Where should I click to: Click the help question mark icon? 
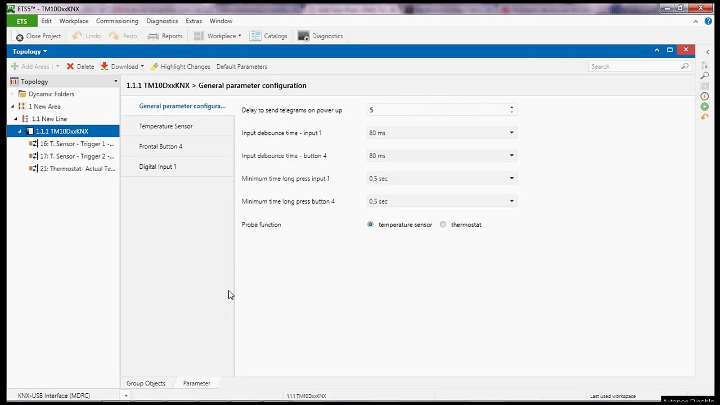click(708, 21)
